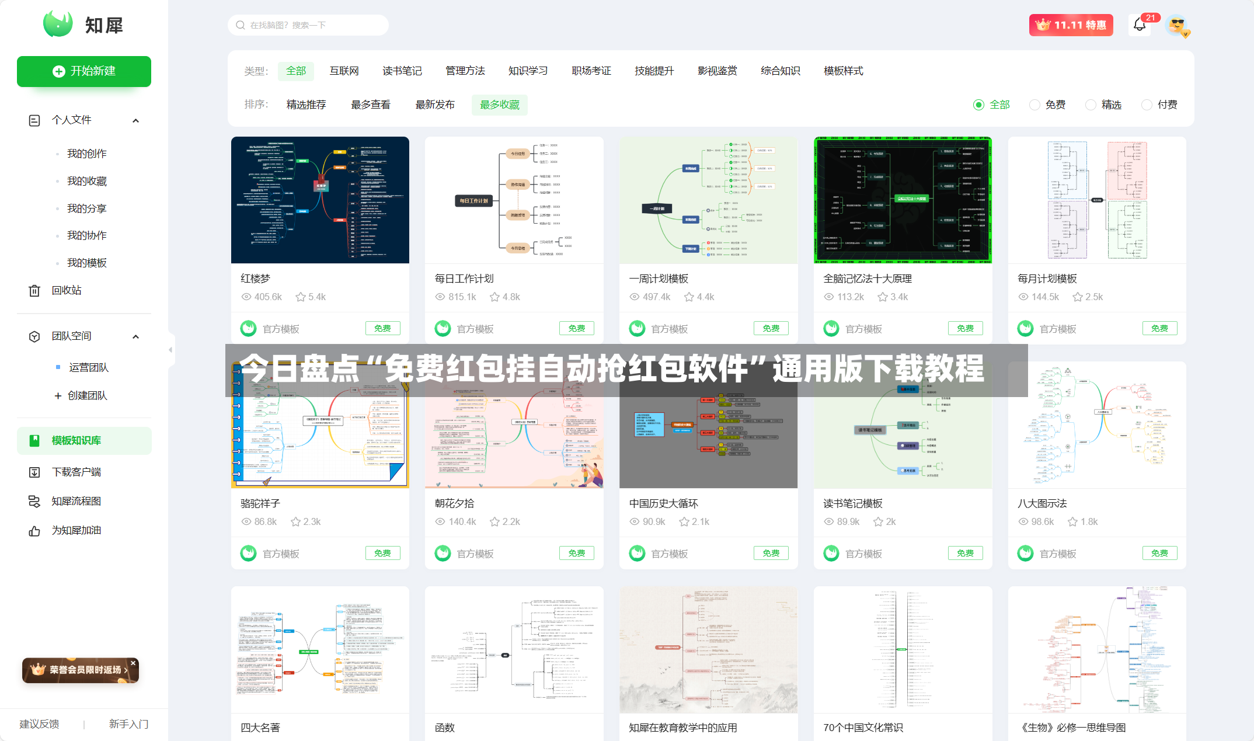
Task: Open the 全脑记忆法十大原理 template thumbnail
Action: click(903, 200)
